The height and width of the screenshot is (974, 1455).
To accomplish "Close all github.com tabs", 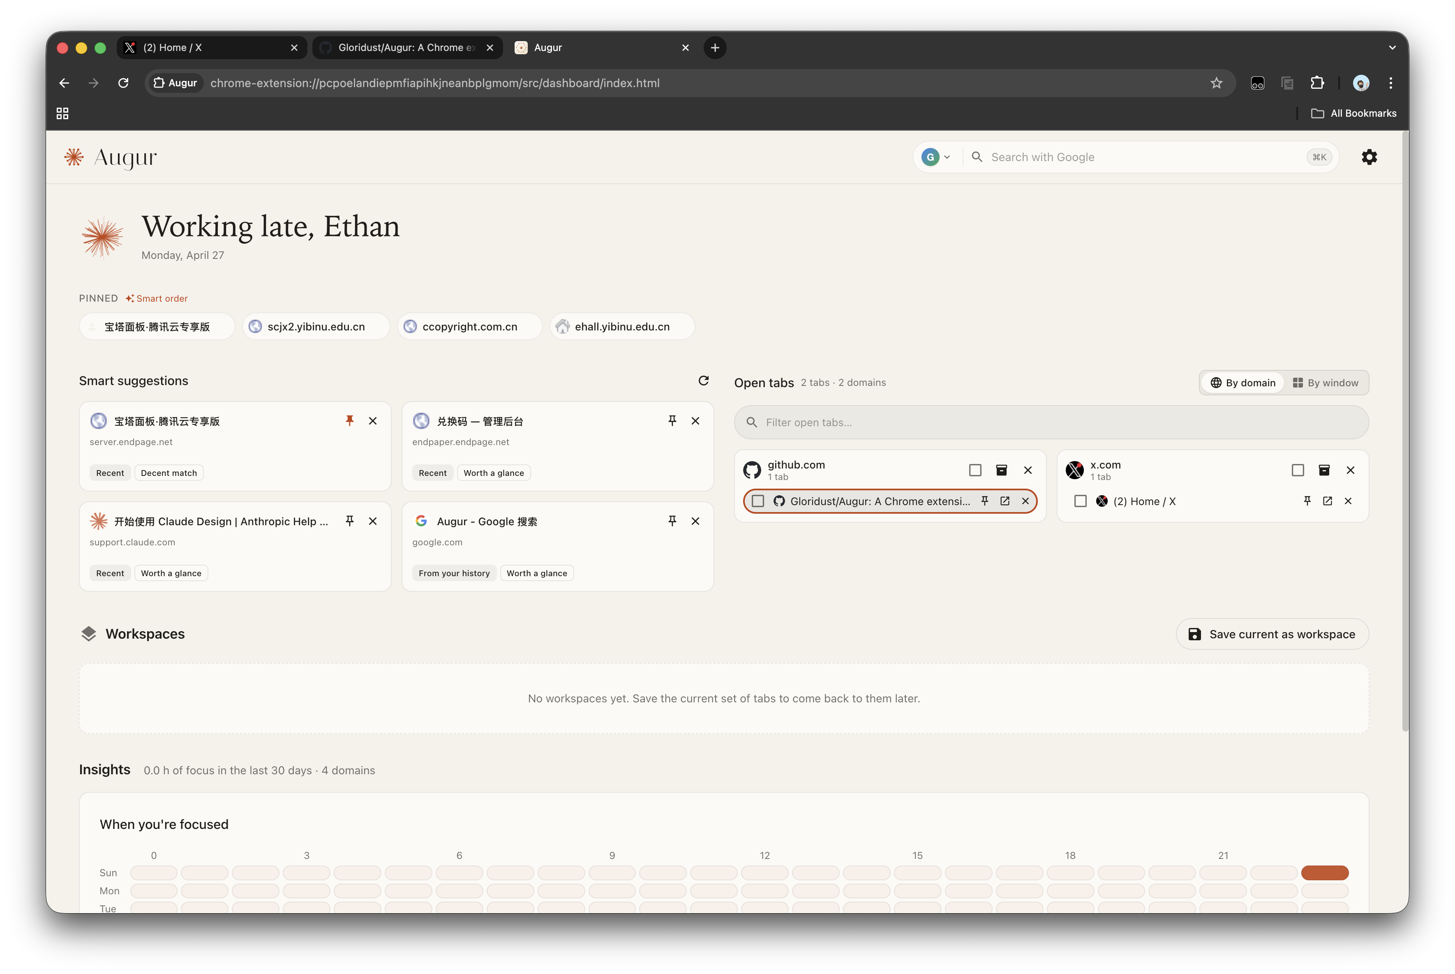I will [x=1028, y=470].
